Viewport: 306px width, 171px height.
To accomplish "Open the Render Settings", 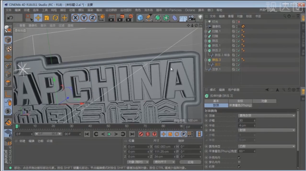I will (x=129, y=18).
